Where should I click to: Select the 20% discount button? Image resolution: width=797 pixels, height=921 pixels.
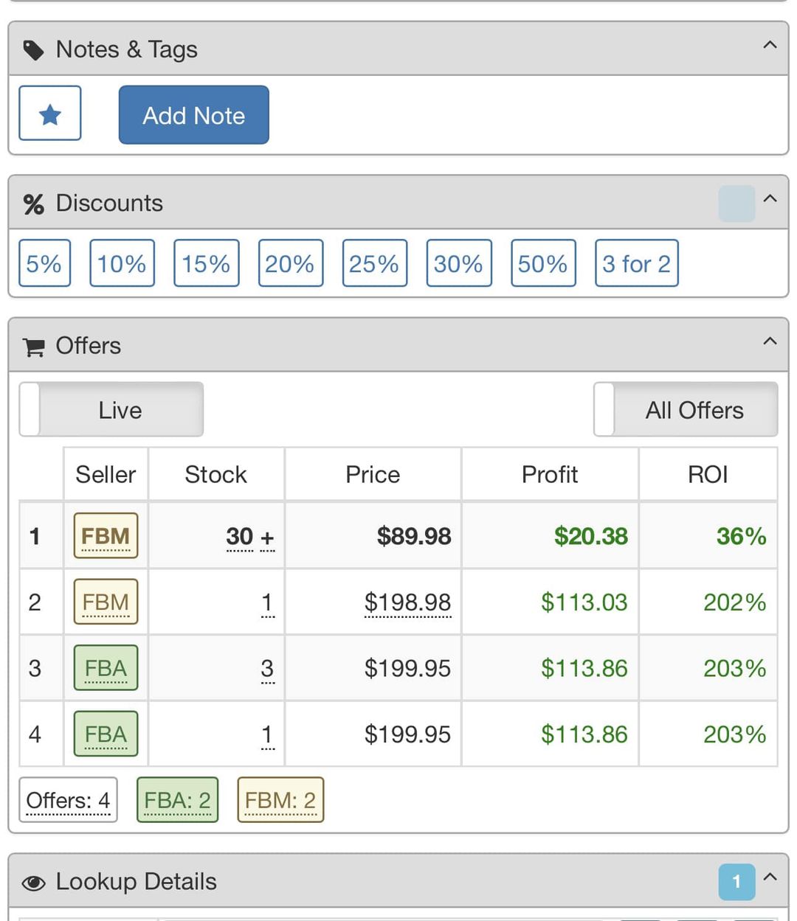[290, 263]
